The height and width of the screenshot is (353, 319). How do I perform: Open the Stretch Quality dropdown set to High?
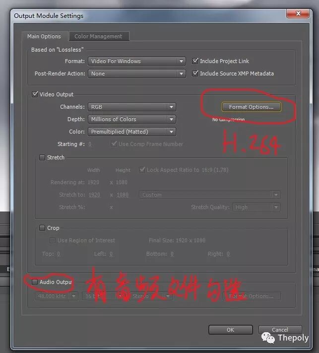(x=256, y=207)
